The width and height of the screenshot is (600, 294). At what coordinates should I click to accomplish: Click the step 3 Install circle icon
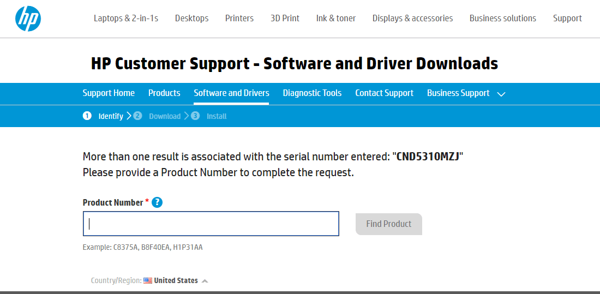point(195,116)
